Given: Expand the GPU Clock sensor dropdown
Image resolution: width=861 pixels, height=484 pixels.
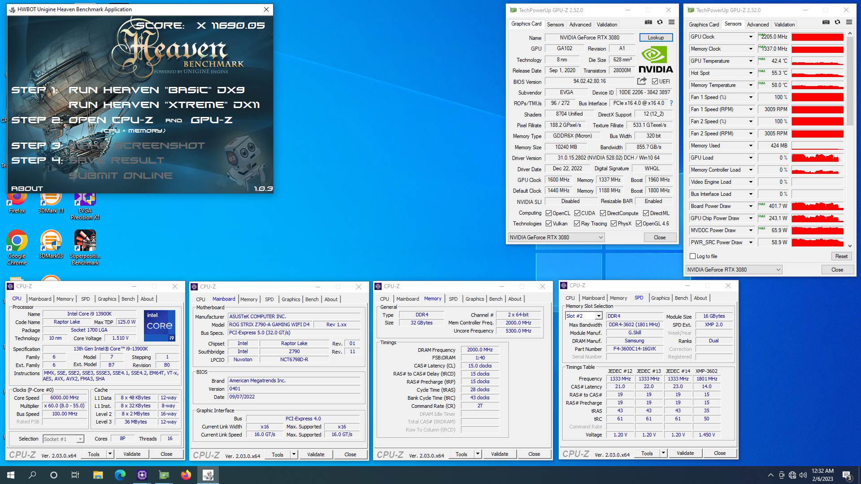Looking at the screenshot, I should 750,37.
